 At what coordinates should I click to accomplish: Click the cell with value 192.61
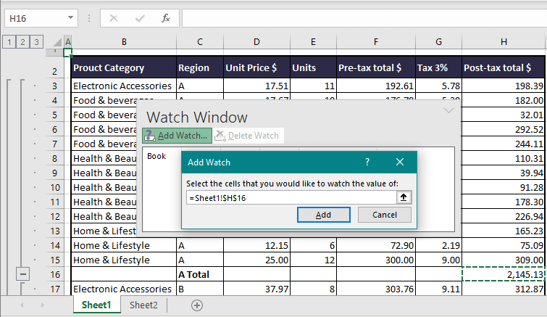point(376,86)
